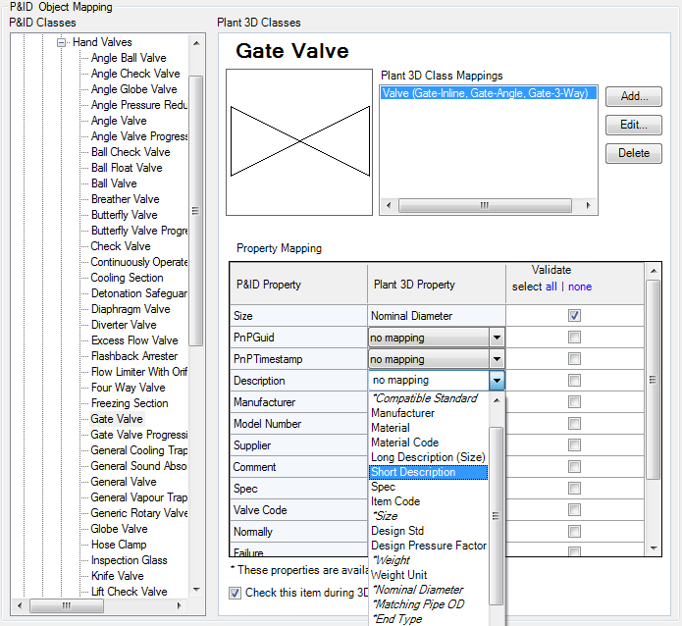Image resolution: width=682 pixels, height=626 pixels.
Task: Click class mappings list scroll left arrow
Action: coord(389,205)
